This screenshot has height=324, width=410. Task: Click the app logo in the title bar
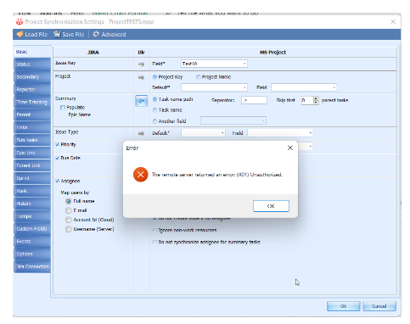(x=20, y=22)
